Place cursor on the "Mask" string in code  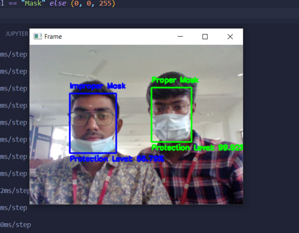pyautogui.click(x=33, y=3)
